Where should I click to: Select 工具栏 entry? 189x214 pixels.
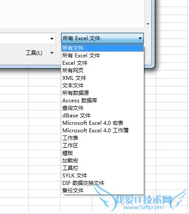(x=102, y=168)
